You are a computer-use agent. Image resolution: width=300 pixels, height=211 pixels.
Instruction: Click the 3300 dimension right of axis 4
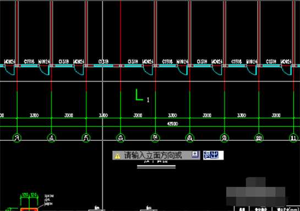point(68,115)
